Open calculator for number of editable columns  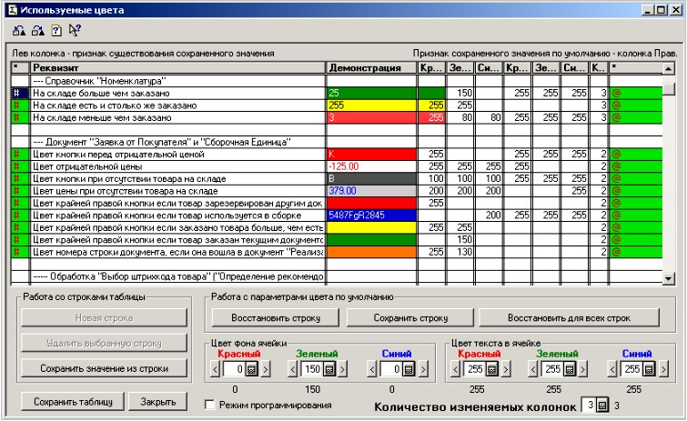603,404
